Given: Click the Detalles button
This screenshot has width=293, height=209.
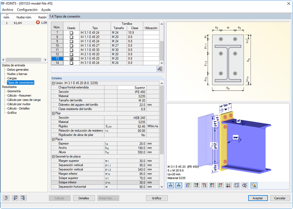Looking at the screenshot, I should (84, 198).
